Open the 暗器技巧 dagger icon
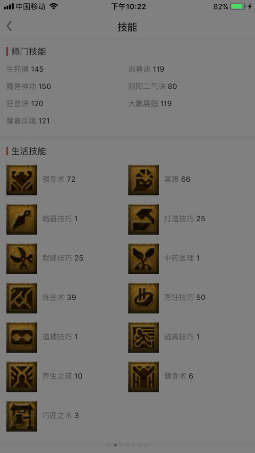 pyautogui.click(x=22, y=219)
